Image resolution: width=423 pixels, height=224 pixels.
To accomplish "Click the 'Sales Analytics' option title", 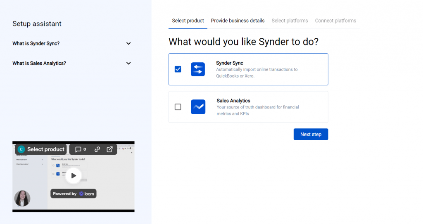I will click(233, 101).
